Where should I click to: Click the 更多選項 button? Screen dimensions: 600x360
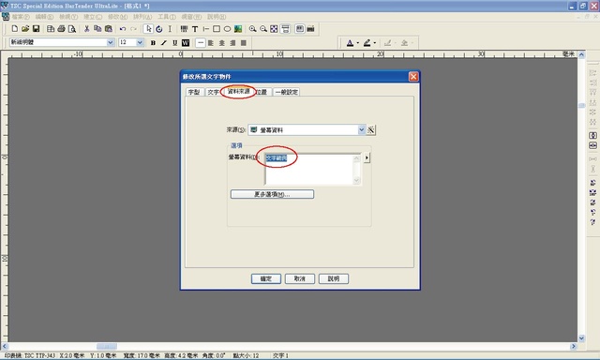pos(272,194)
